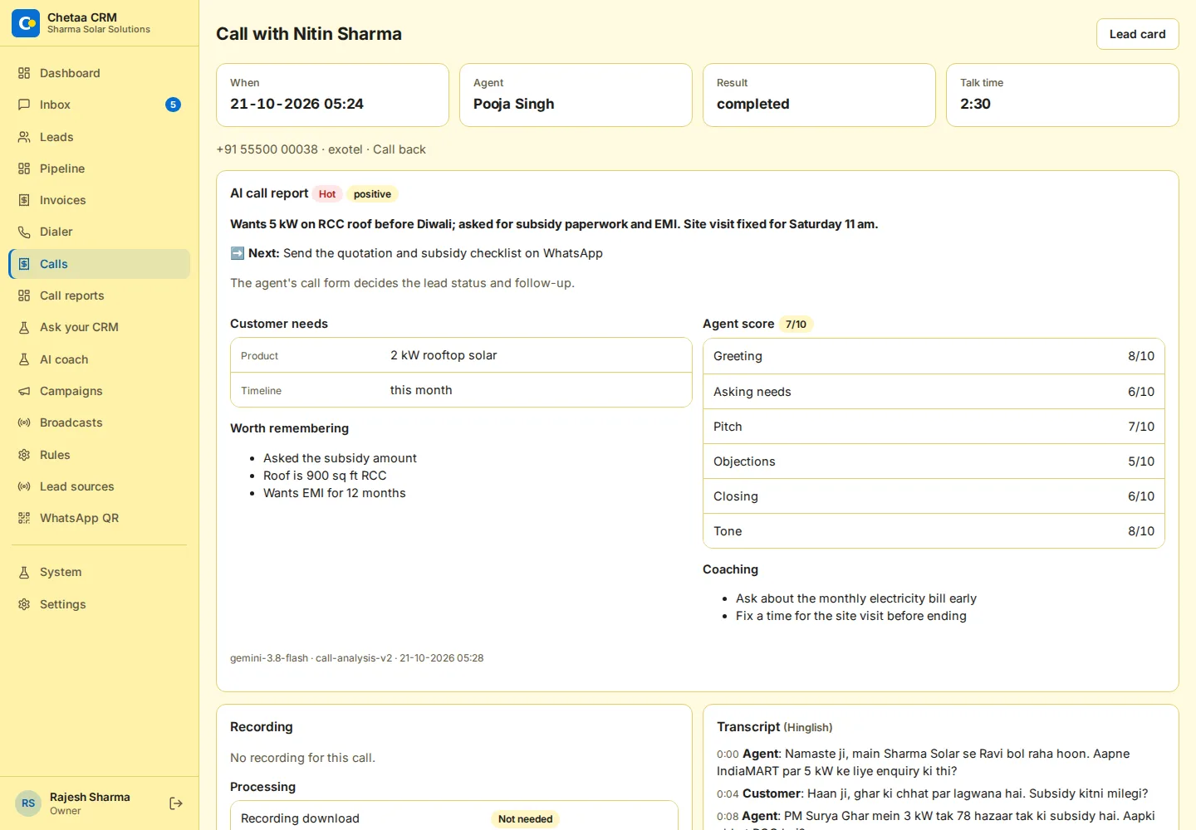Click Wants EMI for 12 months note
1196x830 pixels.
click(335, 493)
